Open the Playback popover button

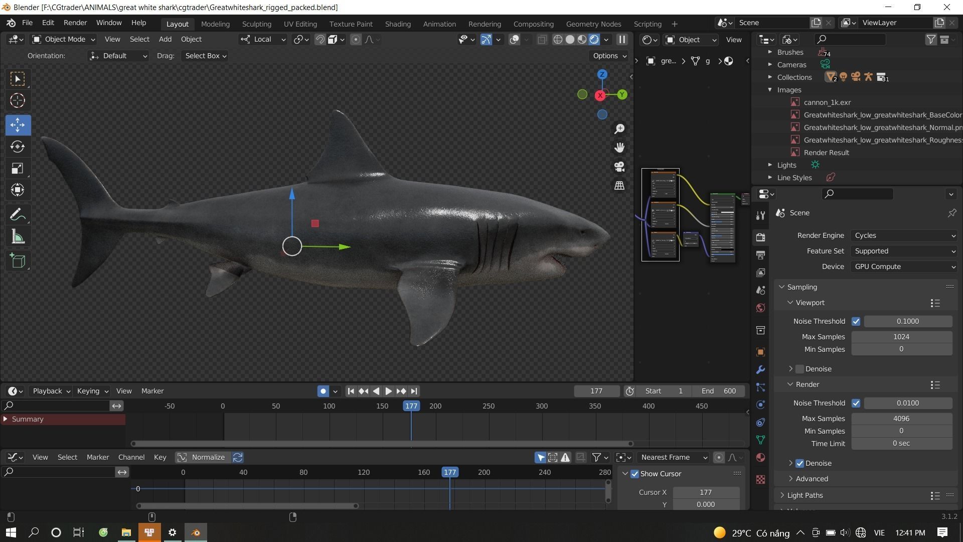tap(51, 391)
